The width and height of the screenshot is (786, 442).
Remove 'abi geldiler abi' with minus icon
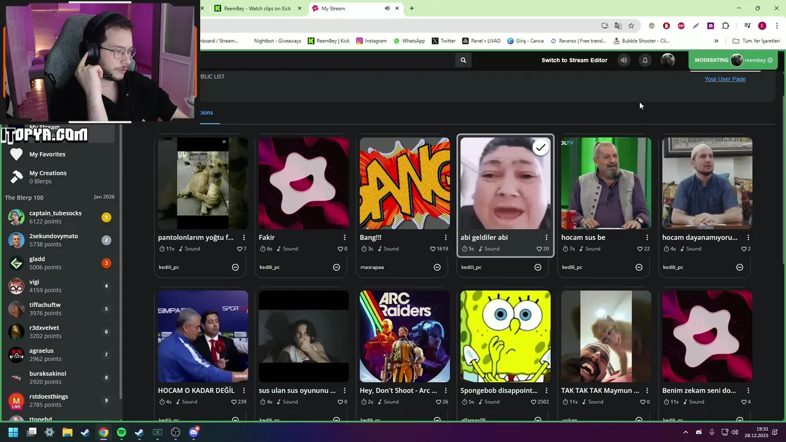pos(538,267)
